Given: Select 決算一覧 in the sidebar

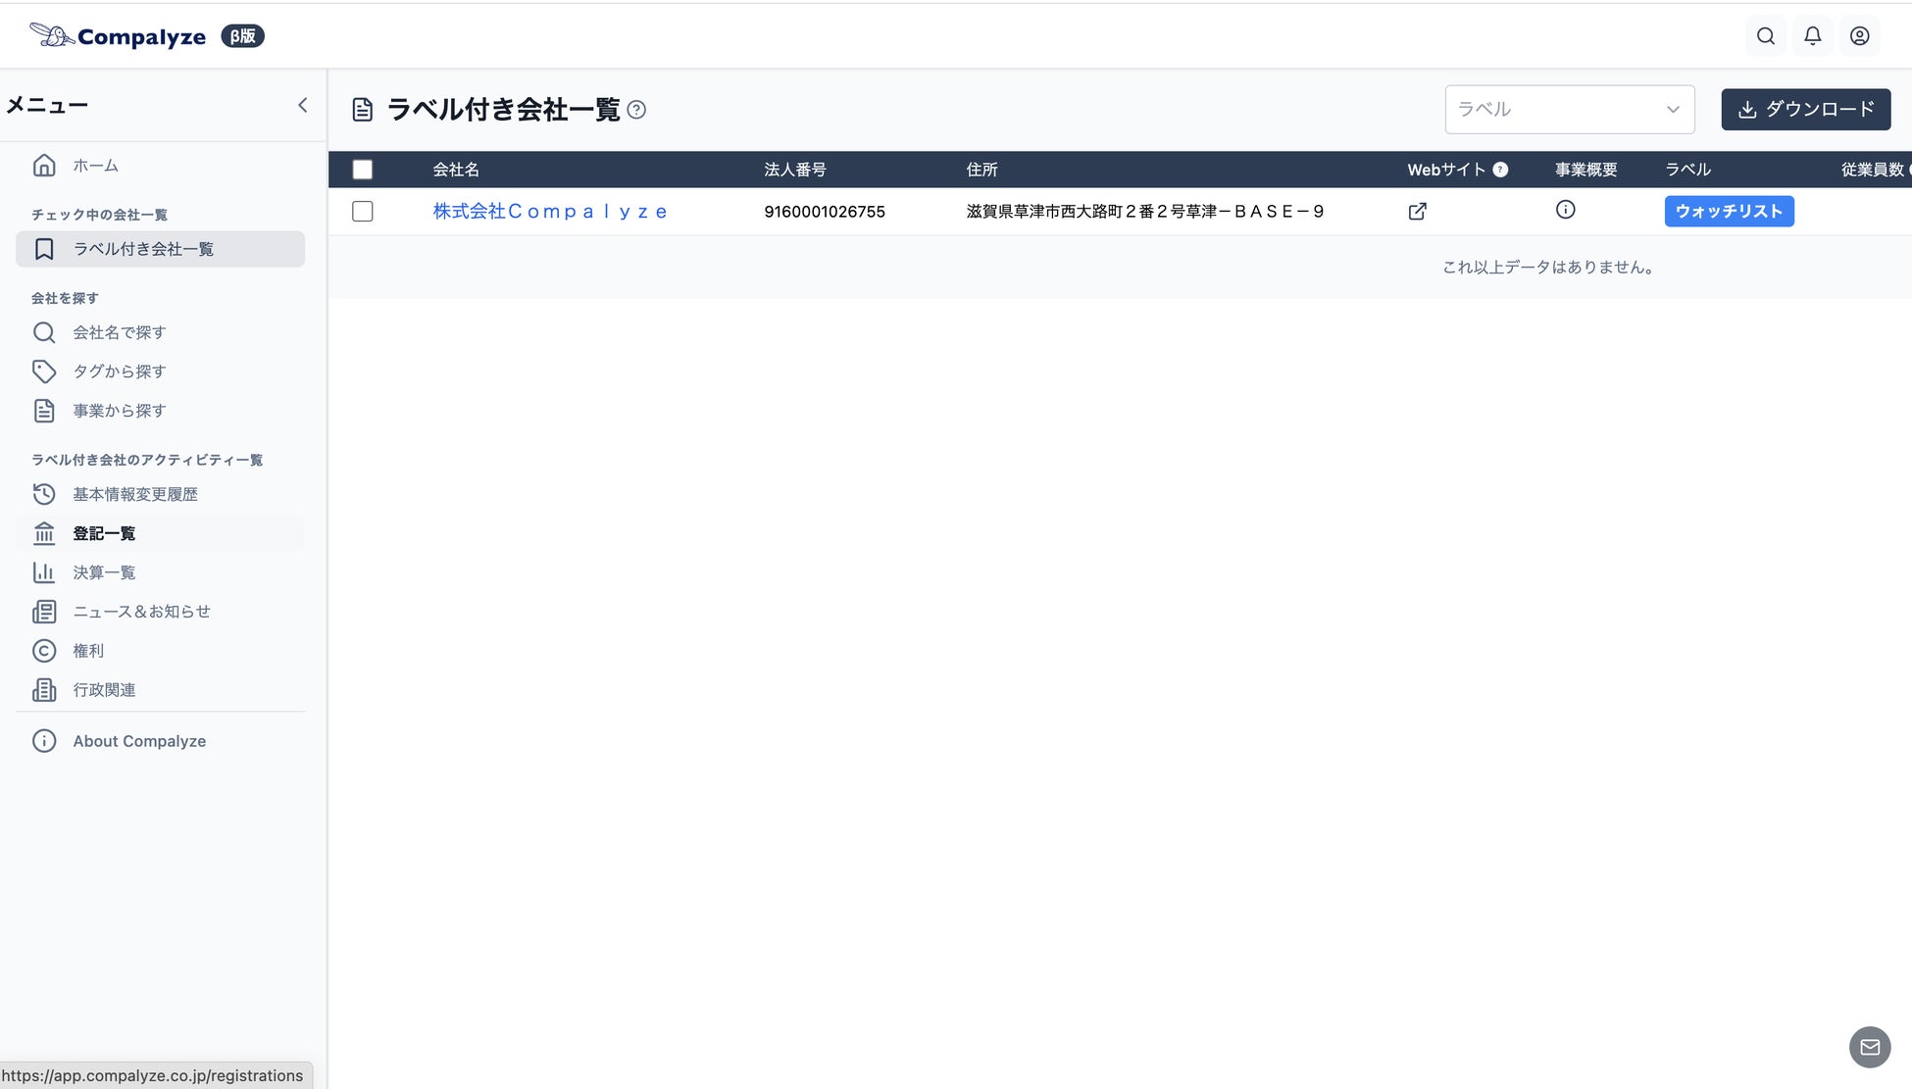Looking at the screenshot, I should pyautogui.click(x=104, y=572).
